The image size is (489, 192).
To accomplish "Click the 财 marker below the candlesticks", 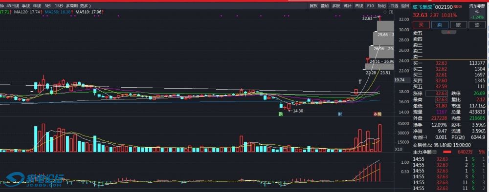I will 340,114.
